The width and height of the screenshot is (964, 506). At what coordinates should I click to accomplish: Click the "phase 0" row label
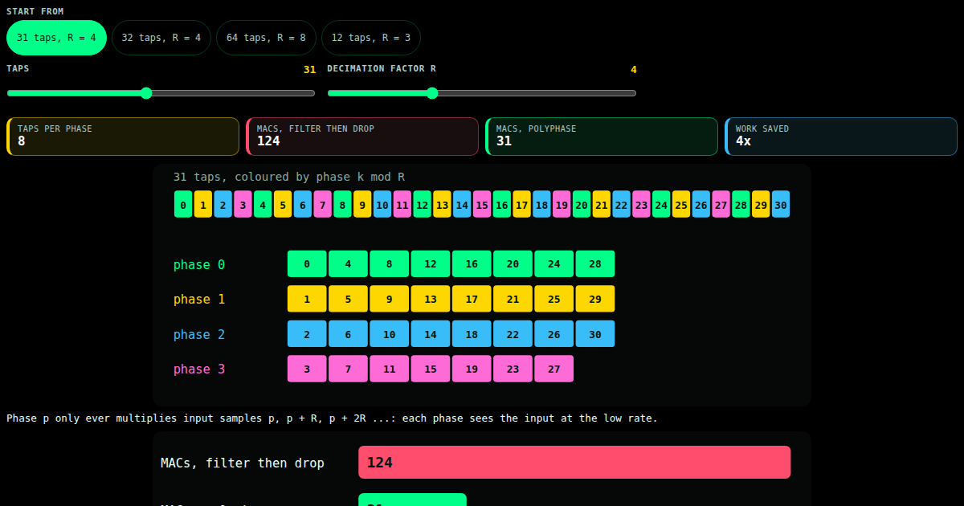point(199,264)
